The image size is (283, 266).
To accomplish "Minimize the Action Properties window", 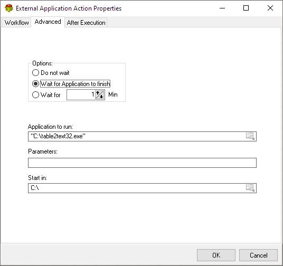I will point(222,8).
